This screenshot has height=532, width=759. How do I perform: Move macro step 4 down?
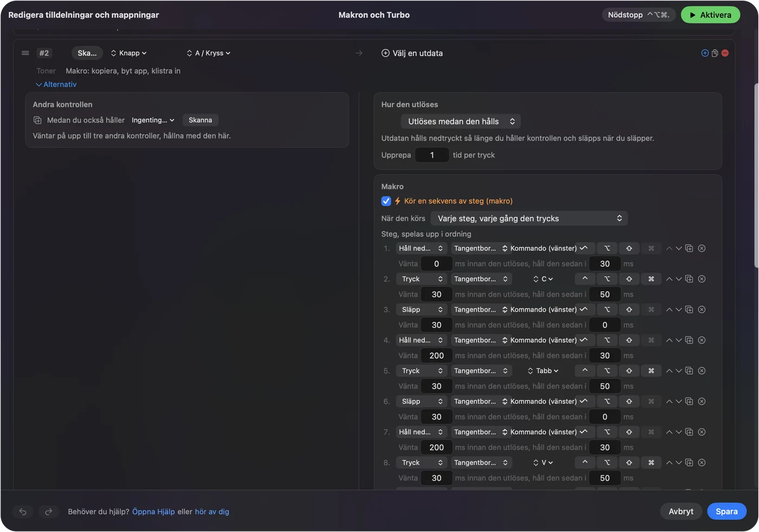pyautogui.click(x=679, y=340)
